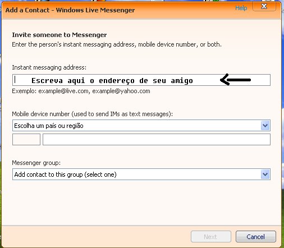Viewport: 284px width, 248px height.
Task: Focus the Instant messaging address field
Action: coord(141,80)
